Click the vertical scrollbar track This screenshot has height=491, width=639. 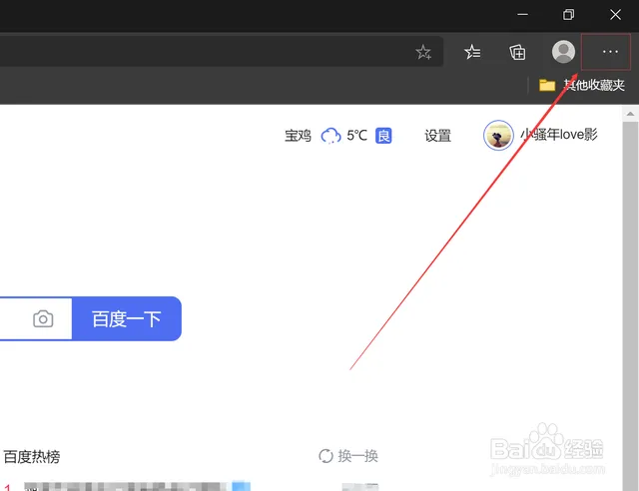click(x=630, y=305)
